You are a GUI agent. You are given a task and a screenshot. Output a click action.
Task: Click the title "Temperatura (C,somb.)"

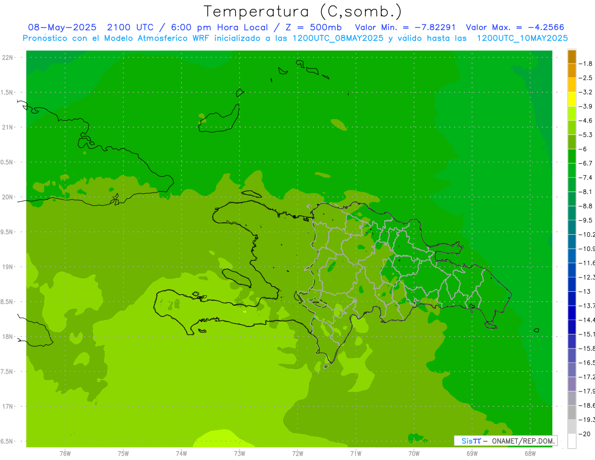tap(303, 11)
